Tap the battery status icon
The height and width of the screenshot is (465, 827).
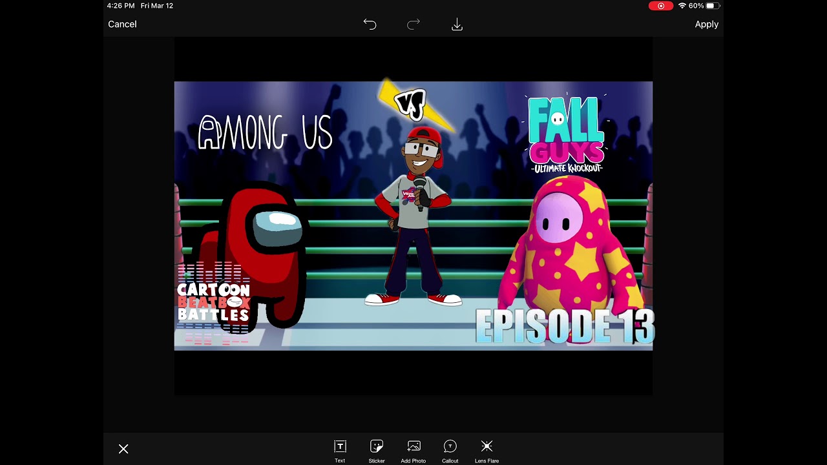coord(712,6)
